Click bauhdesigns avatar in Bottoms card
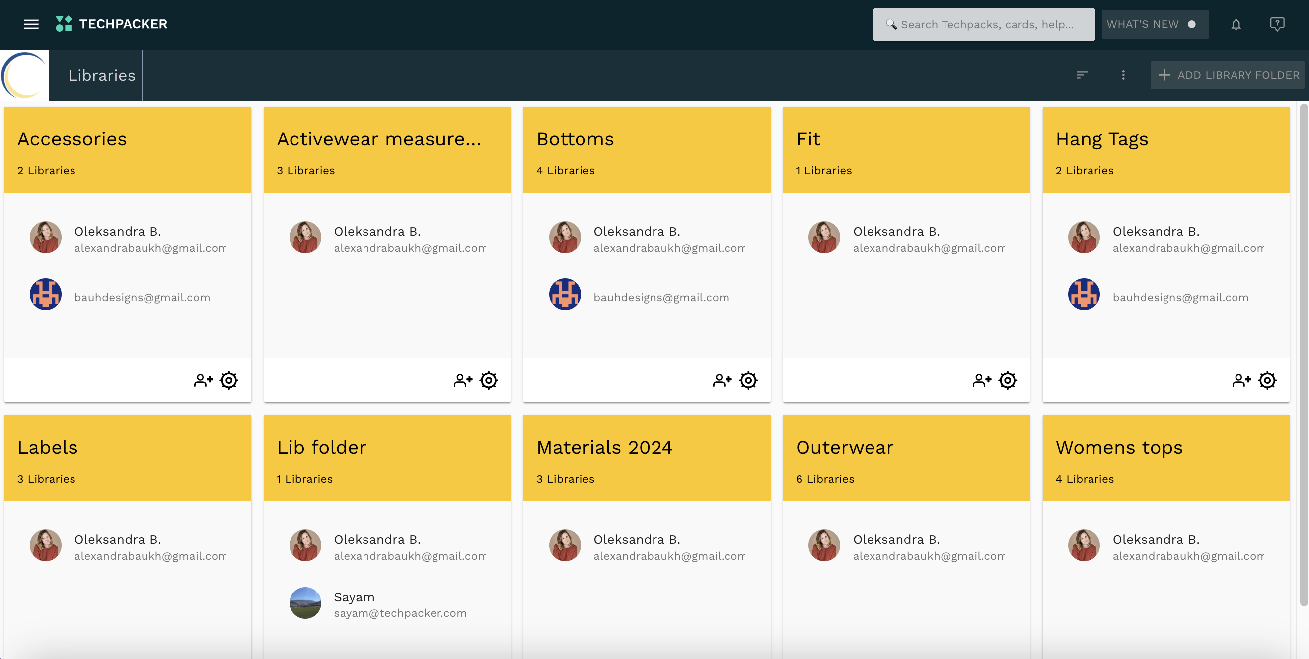1309x659 pixels. click(565, 294)
